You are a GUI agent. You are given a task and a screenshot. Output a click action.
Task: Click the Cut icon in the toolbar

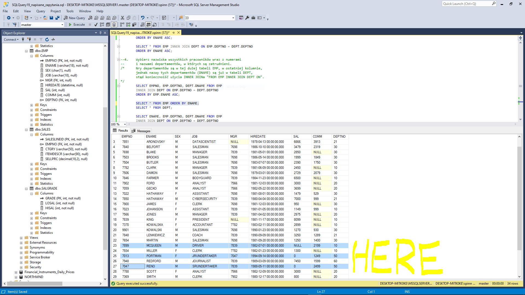[x=122, y=18]
